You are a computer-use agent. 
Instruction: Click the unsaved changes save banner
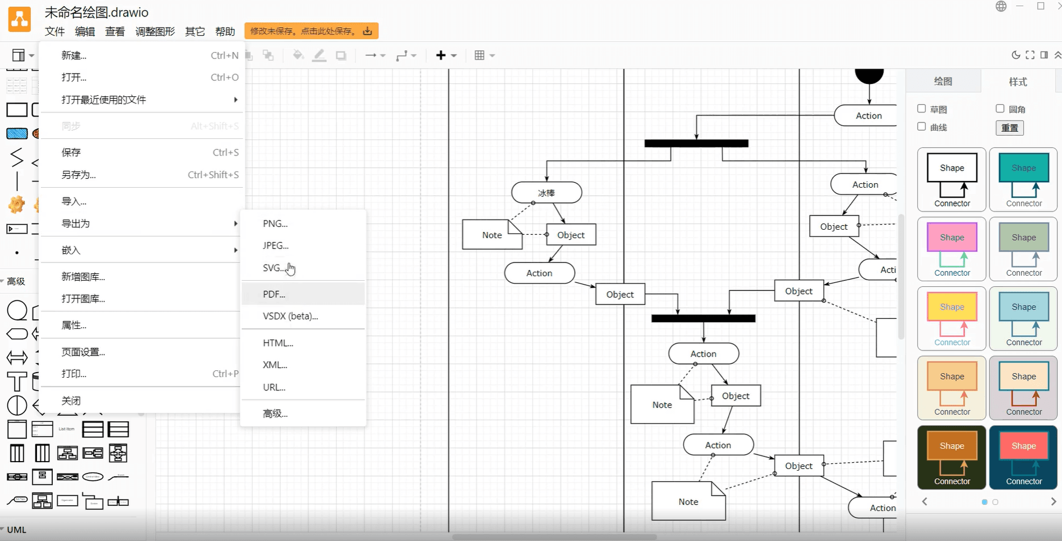pyautogui.click(x=311, y=31)
